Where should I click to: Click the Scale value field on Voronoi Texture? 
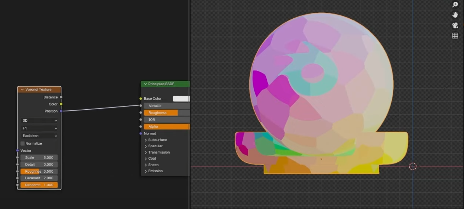(39, 157)
